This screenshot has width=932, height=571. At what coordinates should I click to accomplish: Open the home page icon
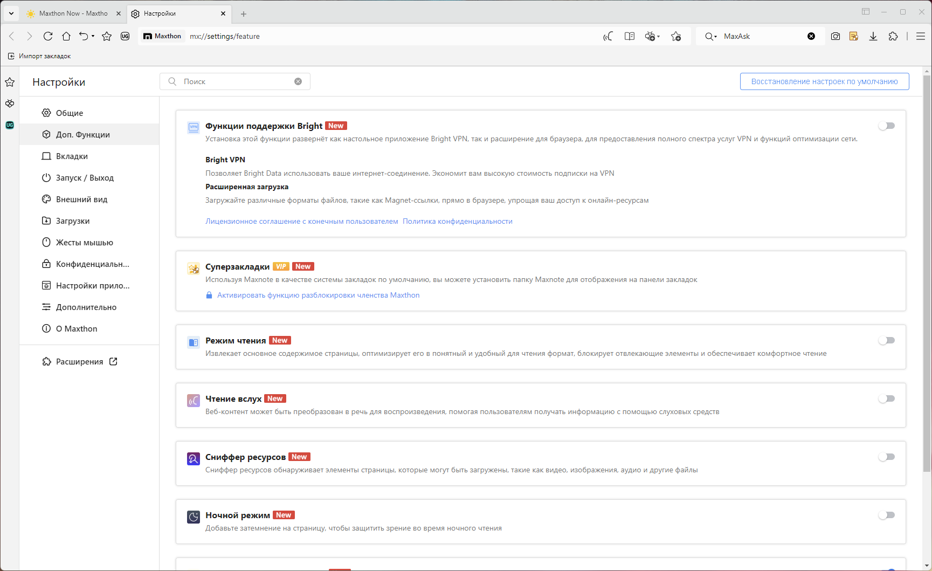[x=66, y=36]
